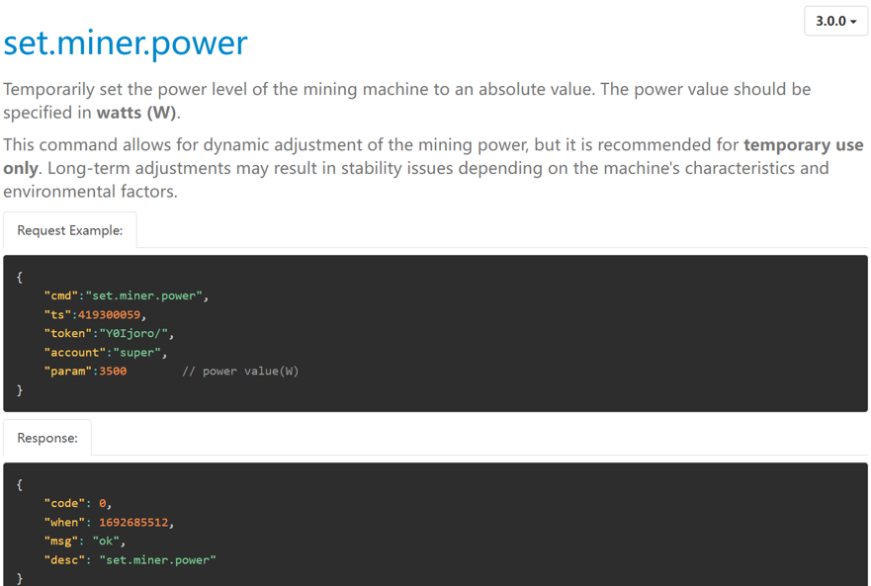Click the closing brace of request code
Viewport: 871px width, 586px height.
coord(20,390)
